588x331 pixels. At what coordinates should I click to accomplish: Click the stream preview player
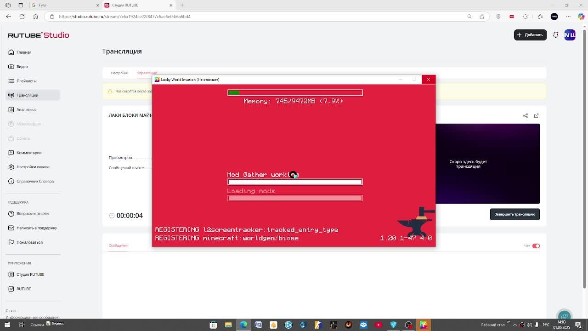487,164
